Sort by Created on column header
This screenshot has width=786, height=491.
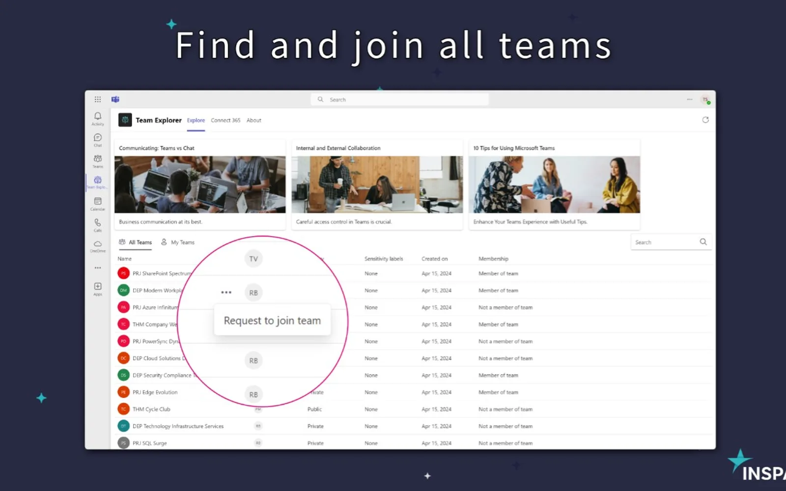pyautogui.click(x=435, y=259)
